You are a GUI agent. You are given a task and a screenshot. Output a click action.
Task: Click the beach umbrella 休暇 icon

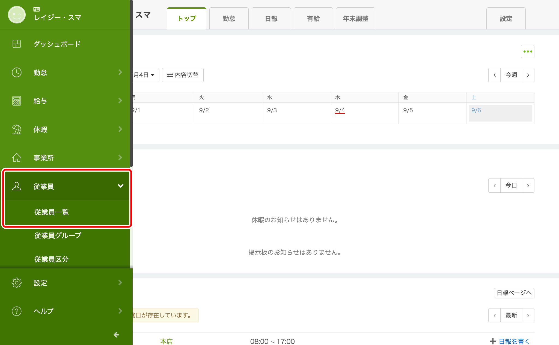(17, 129)
